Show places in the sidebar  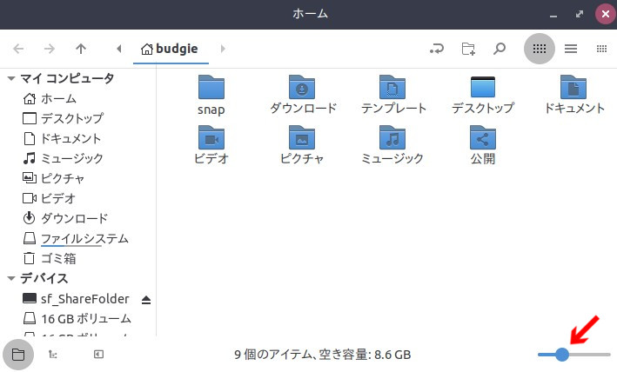coord(18,355)
